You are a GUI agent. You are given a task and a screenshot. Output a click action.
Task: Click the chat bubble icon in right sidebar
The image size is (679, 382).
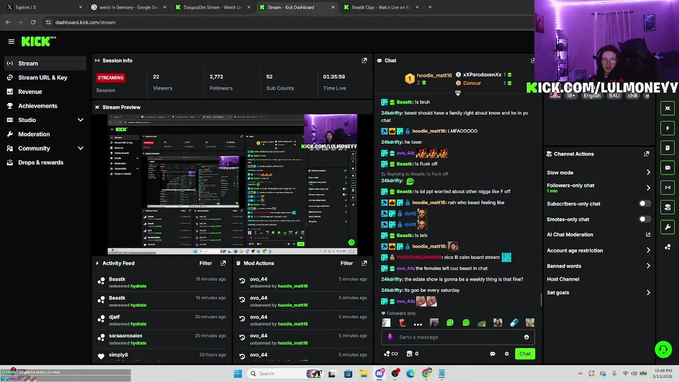pyautogui.click(x=668, y=168)
